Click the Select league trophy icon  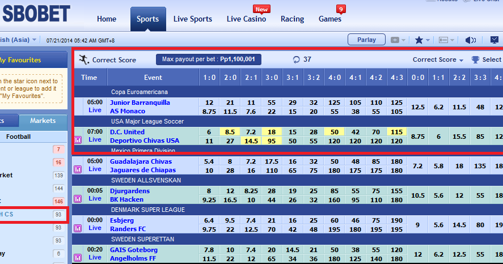click(x=475, y=59)
